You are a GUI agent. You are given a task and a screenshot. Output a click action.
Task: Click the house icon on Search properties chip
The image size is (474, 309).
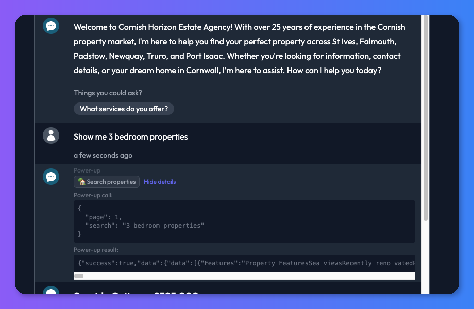[81, 181]
